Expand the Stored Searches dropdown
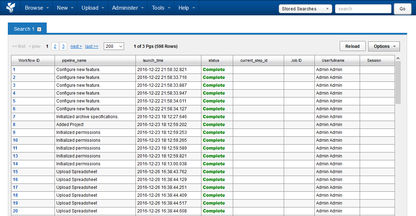This screenshot has height=216, width=416. coord(305,9)
